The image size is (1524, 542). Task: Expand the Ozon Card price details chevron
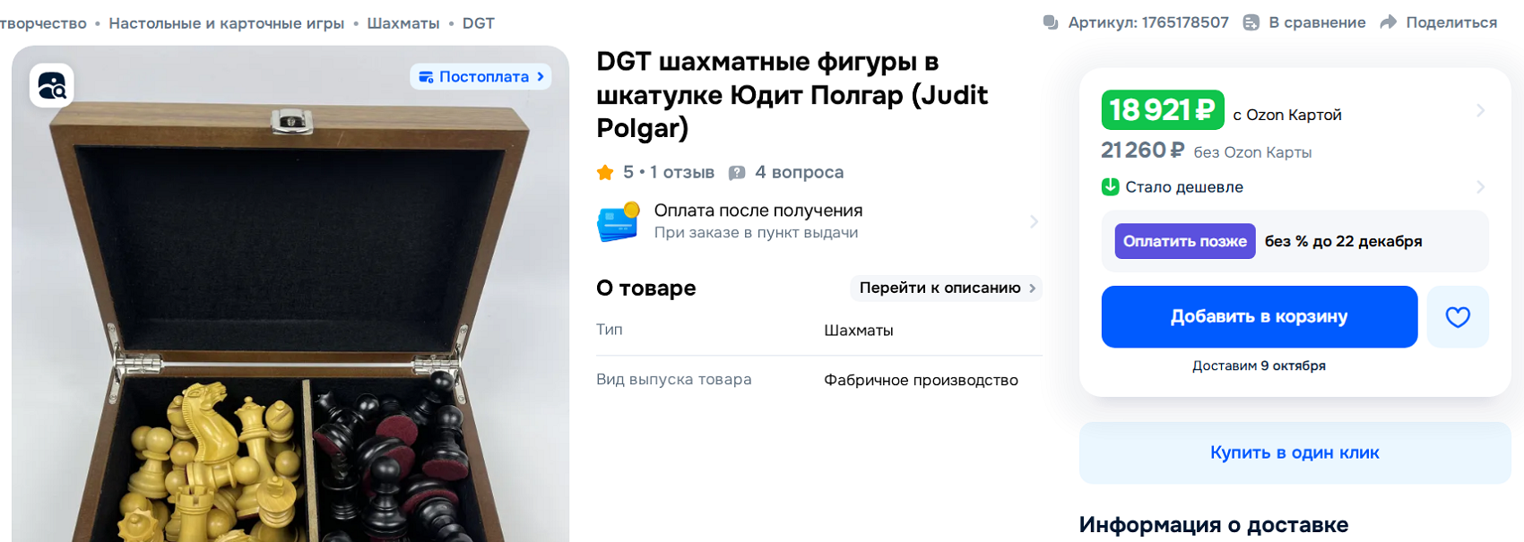point(1480,110)
